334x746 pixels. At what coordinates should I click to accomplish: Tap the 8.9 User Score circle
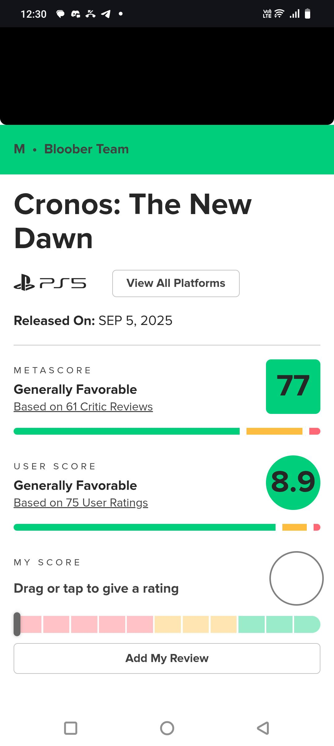click(293, 482)
